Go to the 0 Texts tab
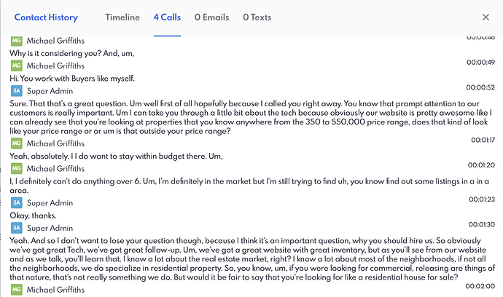This screenshot has height=297, width=503. [x=259, y=17]
